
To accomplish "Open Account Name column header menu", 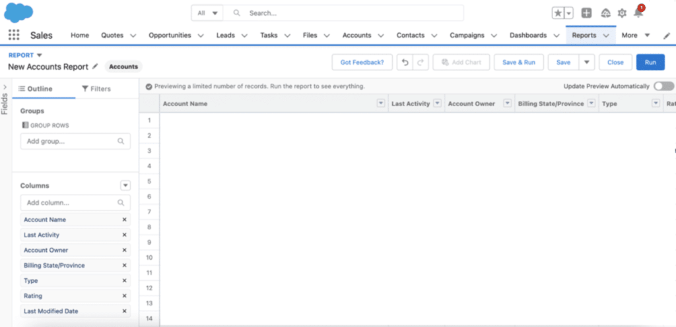I will 380,104.
